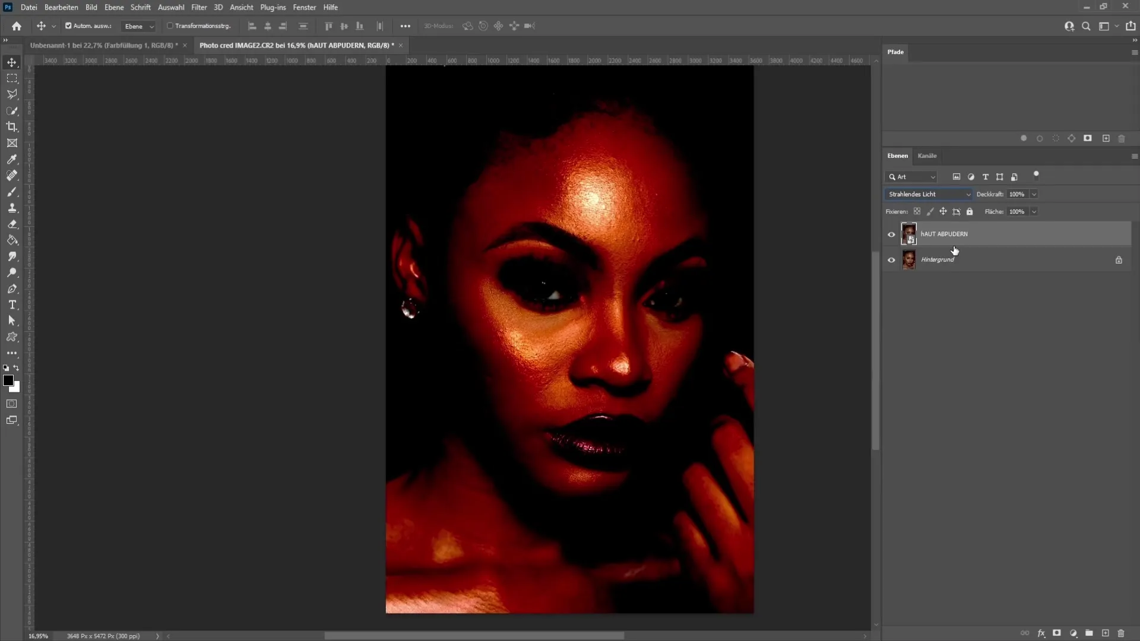Viewport: 1140px width, 641px height.
Task: Select the Healing Brush tool
Action: click(12, 175)
